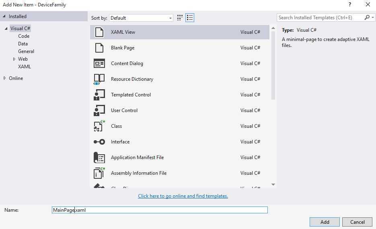This screenshot has height=229, width=376.
Task: Select the Templated Control icon
Action: coord(99,95)
